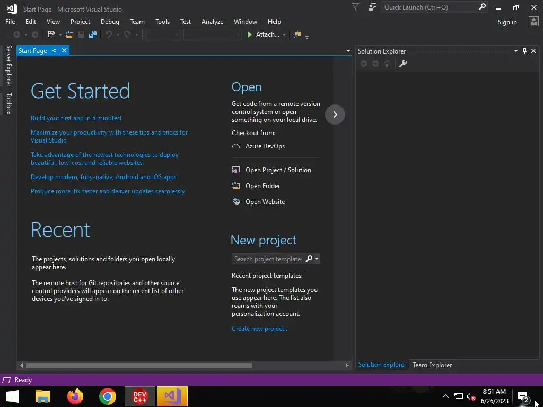543x407 pixels.
Task: Click Solution Explorer Home icon
Action: point(387,64)
